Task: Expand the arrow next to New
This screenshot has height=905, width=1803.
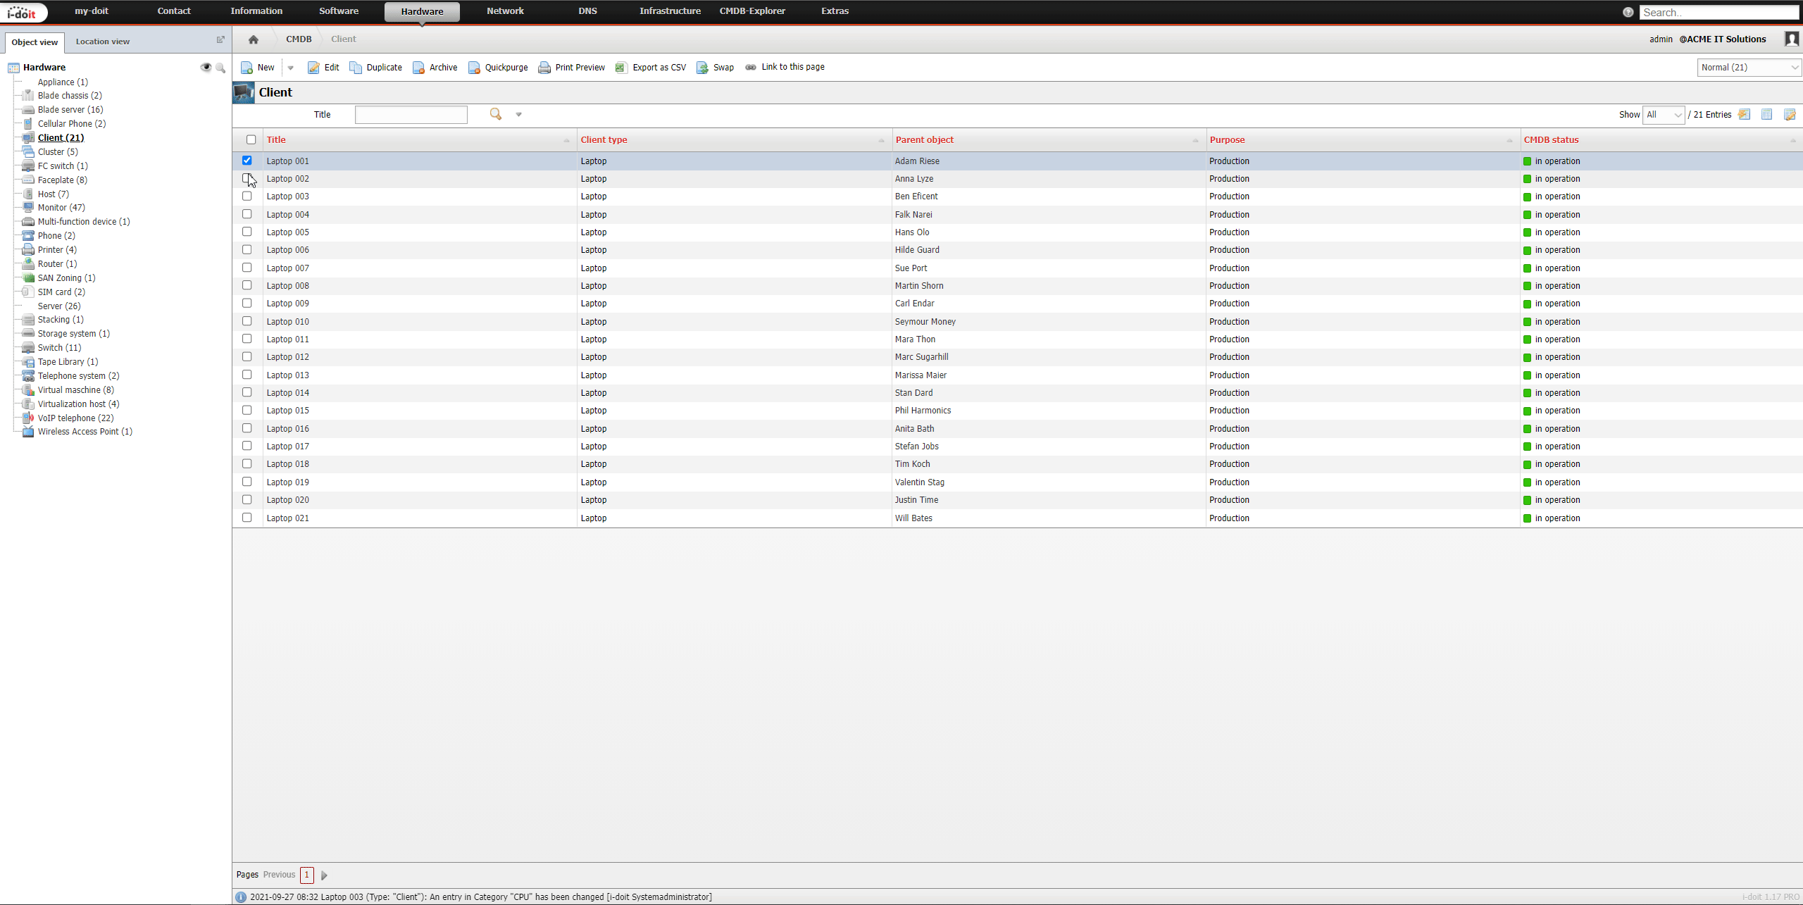Action: (x=291, y=68)
